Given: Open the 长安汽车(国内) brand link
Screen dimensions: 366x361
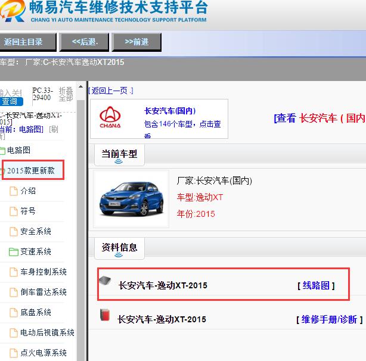Looking at the screenshot, I should click(170, 111).
